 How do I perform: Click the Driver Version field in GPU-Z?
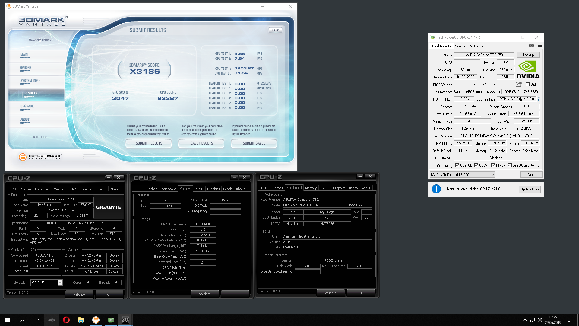click(x=496, y=136)
